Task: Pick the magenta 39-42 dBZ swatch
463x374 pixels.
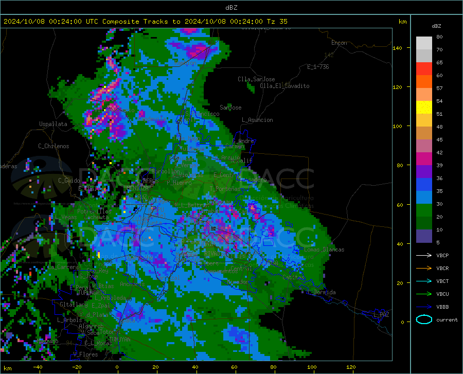Action: click(424, 159)
